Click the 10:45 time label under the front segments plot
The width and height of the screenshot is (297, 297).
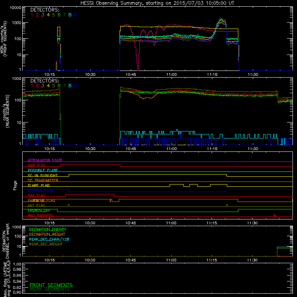pyautogui.click(x=131, y=75)
